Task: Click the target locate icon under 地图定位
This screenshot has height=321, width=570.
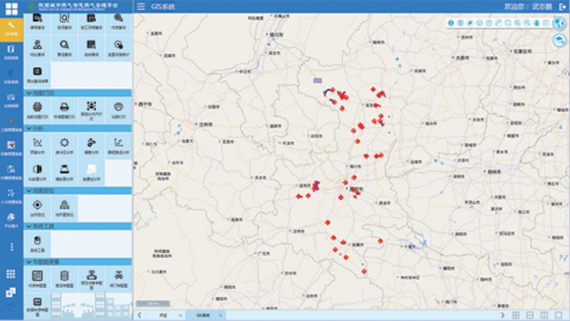Action: coord(37,208)
